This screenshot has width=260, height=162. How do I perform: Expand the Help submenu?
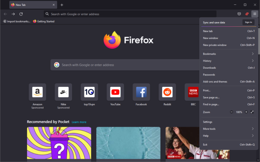point(229,136)
